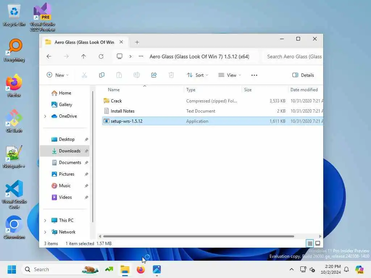Show hidden tray icons chevron
The height and width of the screenshot is (278, 371).
[x=292, y=269]
